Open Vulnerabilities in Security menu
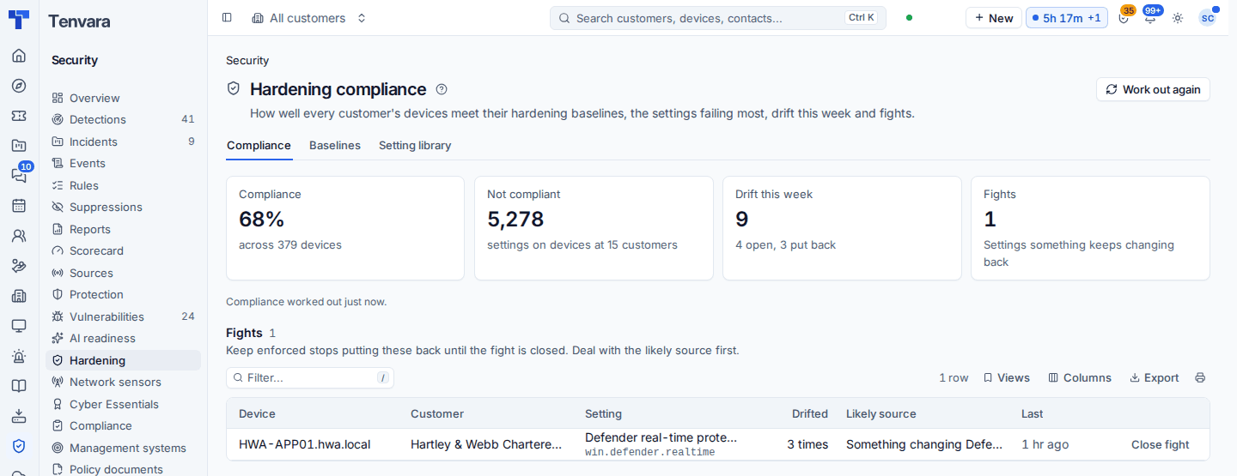This screenshot has height=476, width=1237. click(x=123, y=316)
